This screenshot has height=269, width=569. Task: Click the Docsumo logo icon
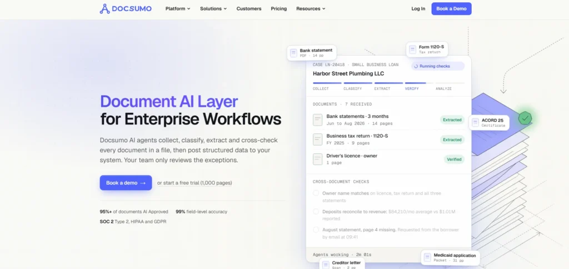pos(104,9)
